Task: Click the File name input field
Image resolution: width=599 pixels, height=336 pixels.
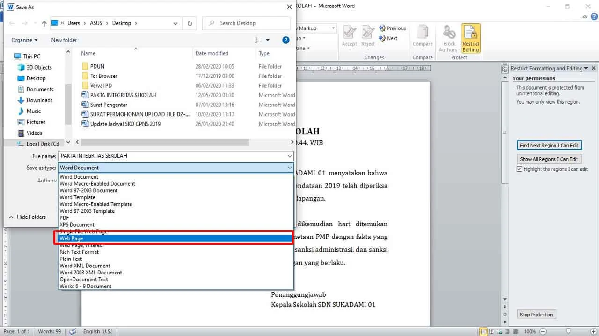Action: pos(172,156)
